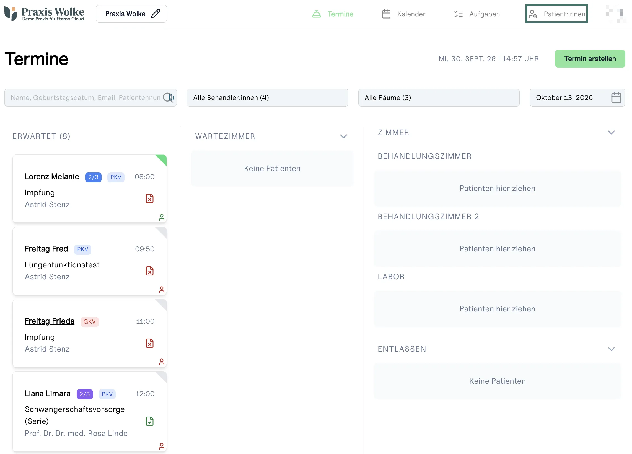The image size is (632, 454).
Task: Click the Termin erstellen button
Action: click(590, 58)
